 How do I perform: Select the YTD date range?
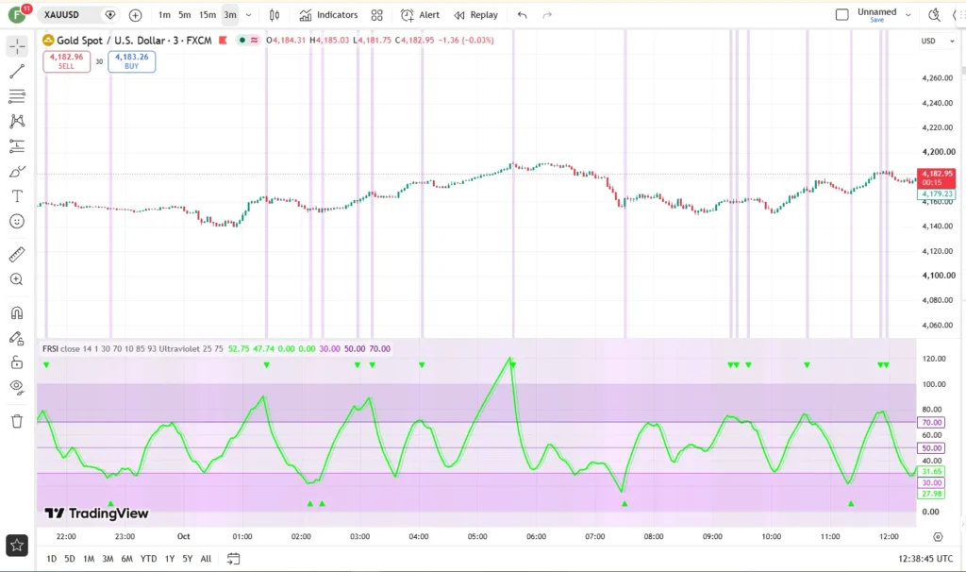[x=148, y=559]
